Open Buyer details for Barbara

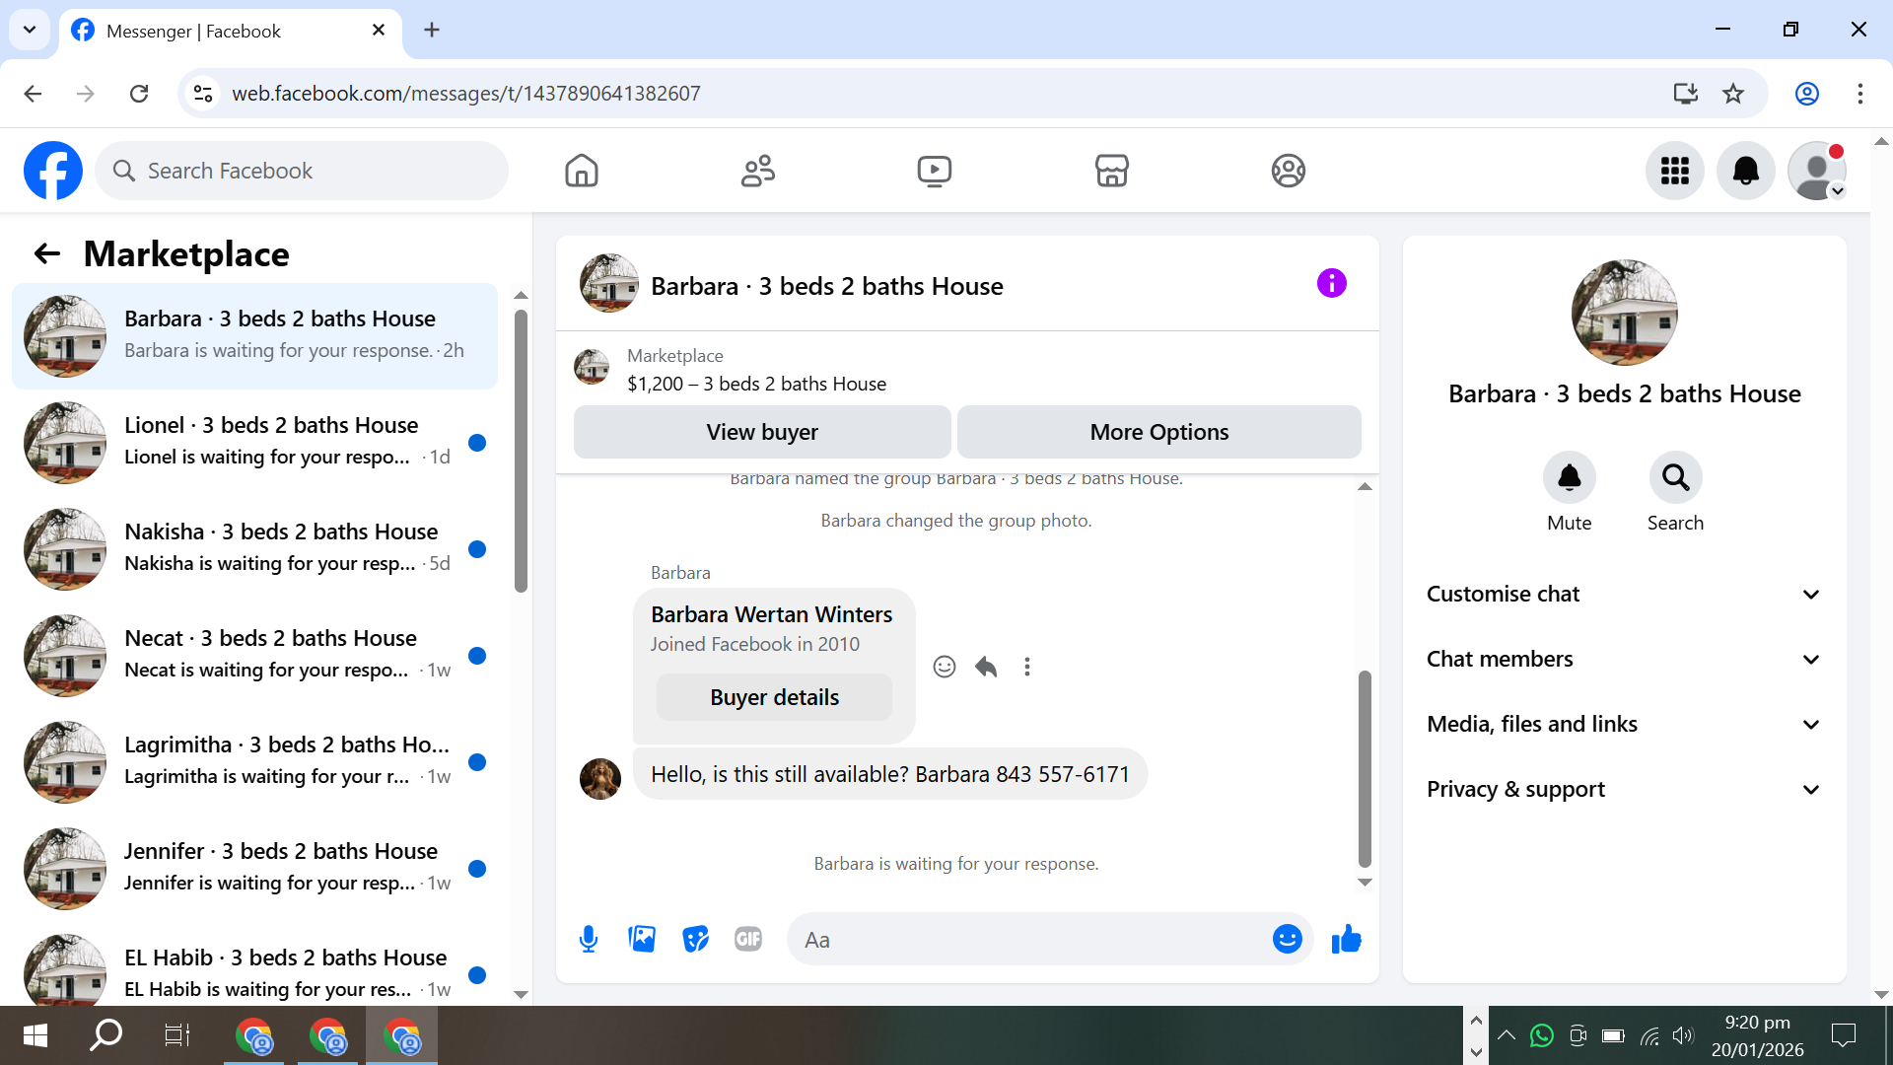click(774, 697)
